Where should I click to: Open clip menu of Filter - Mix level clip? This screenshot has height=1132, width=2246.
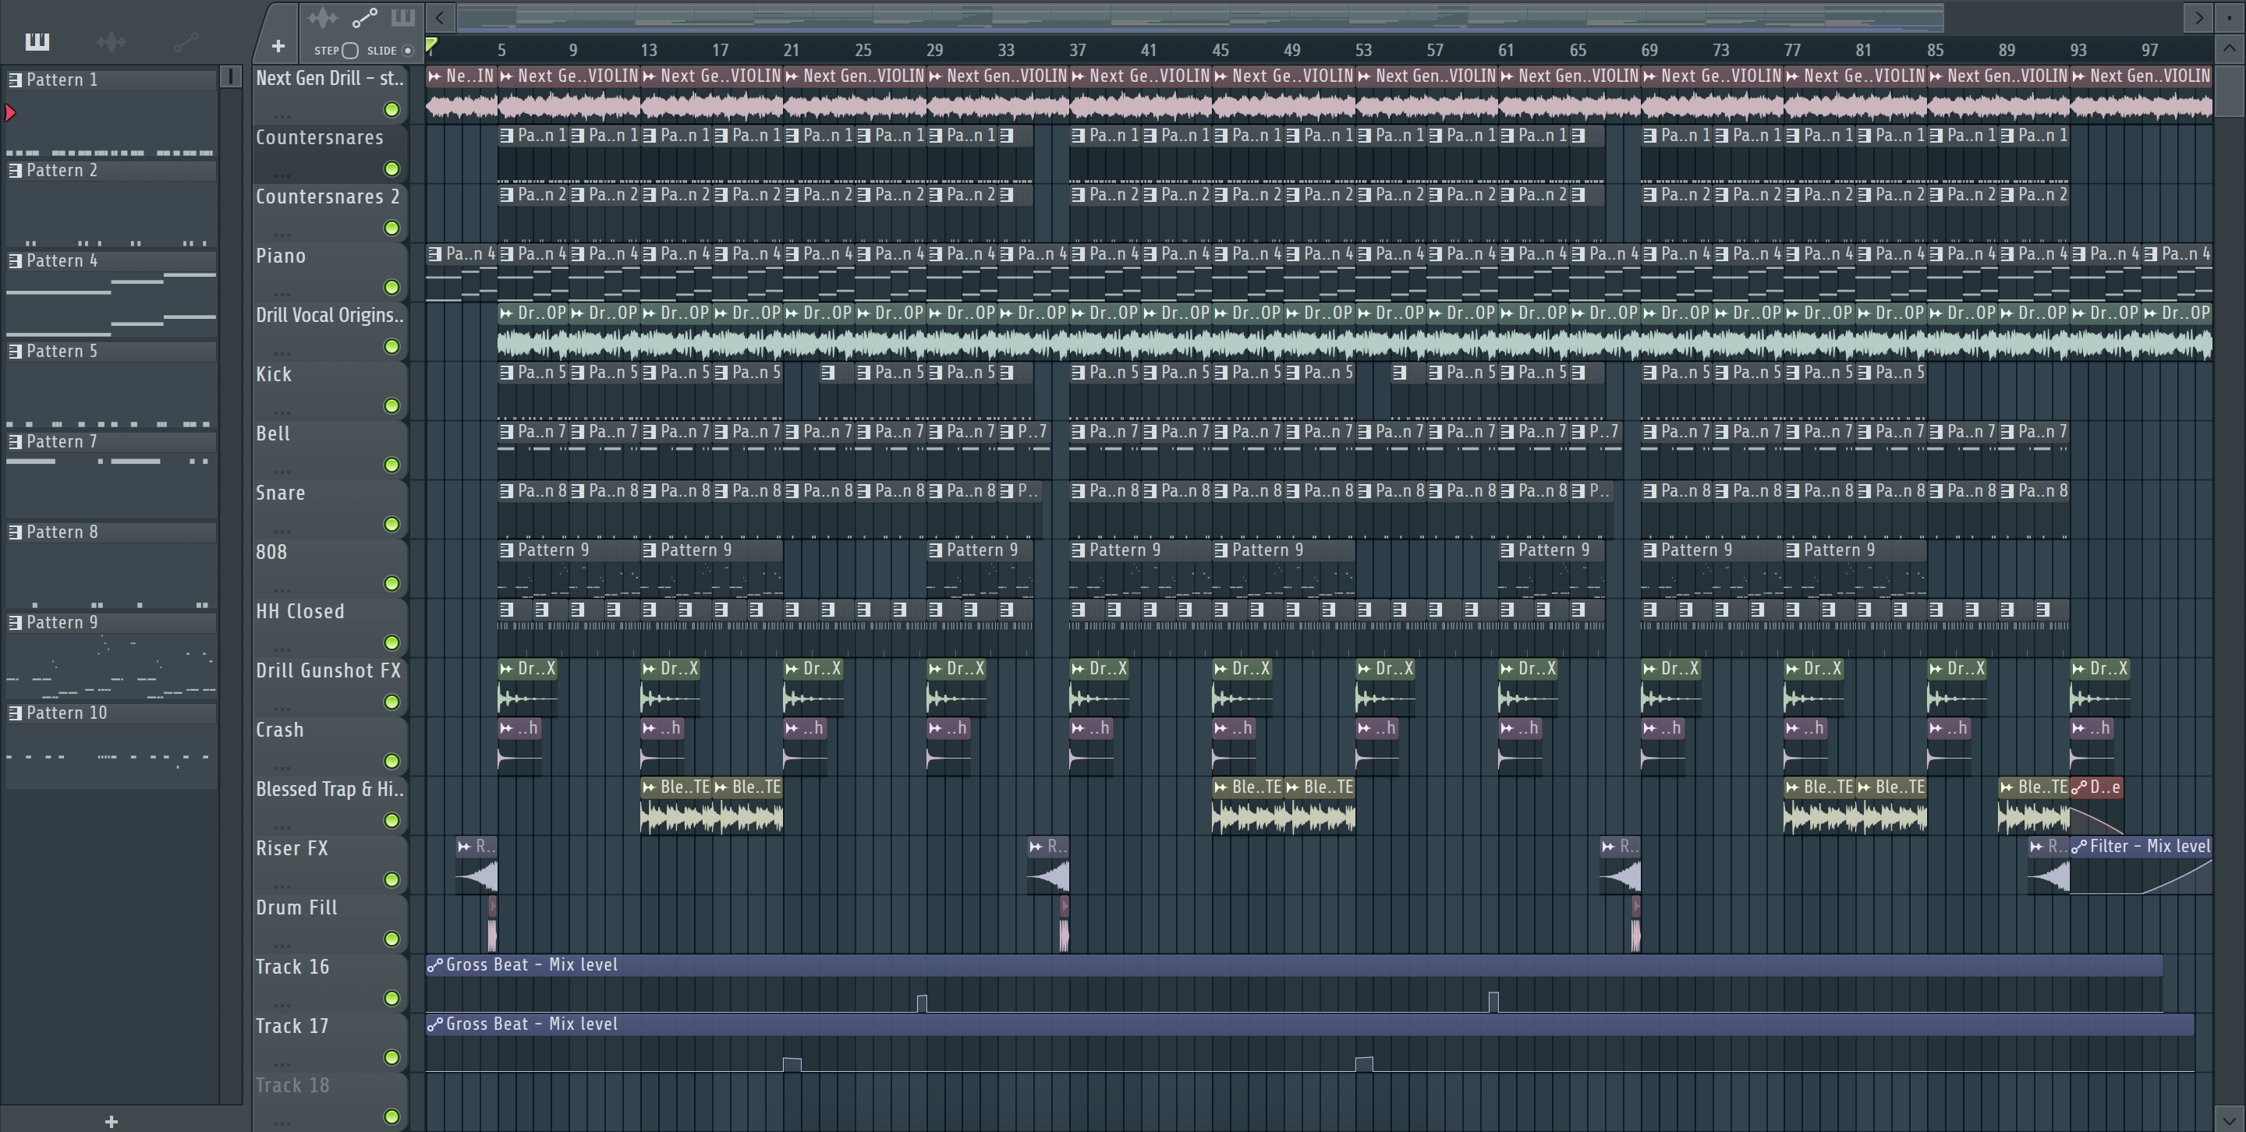pos(2079,846)
